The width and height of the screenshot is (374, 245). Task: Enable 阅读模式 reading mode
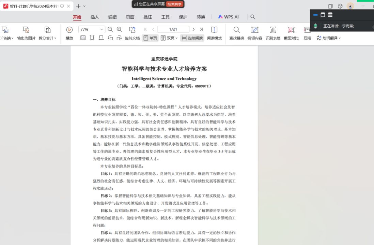coord(214,30)
